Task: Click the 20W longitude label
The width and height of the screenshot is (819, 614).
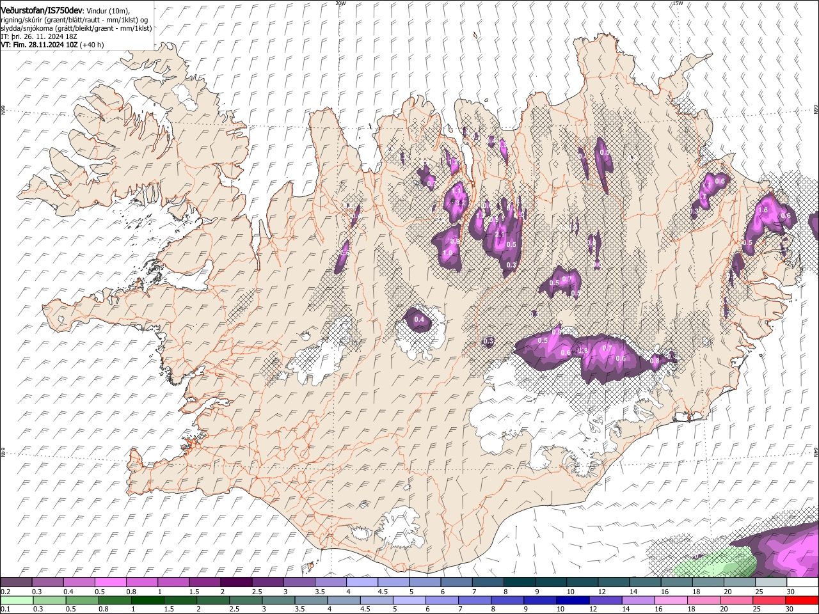Action: (340, 3)
